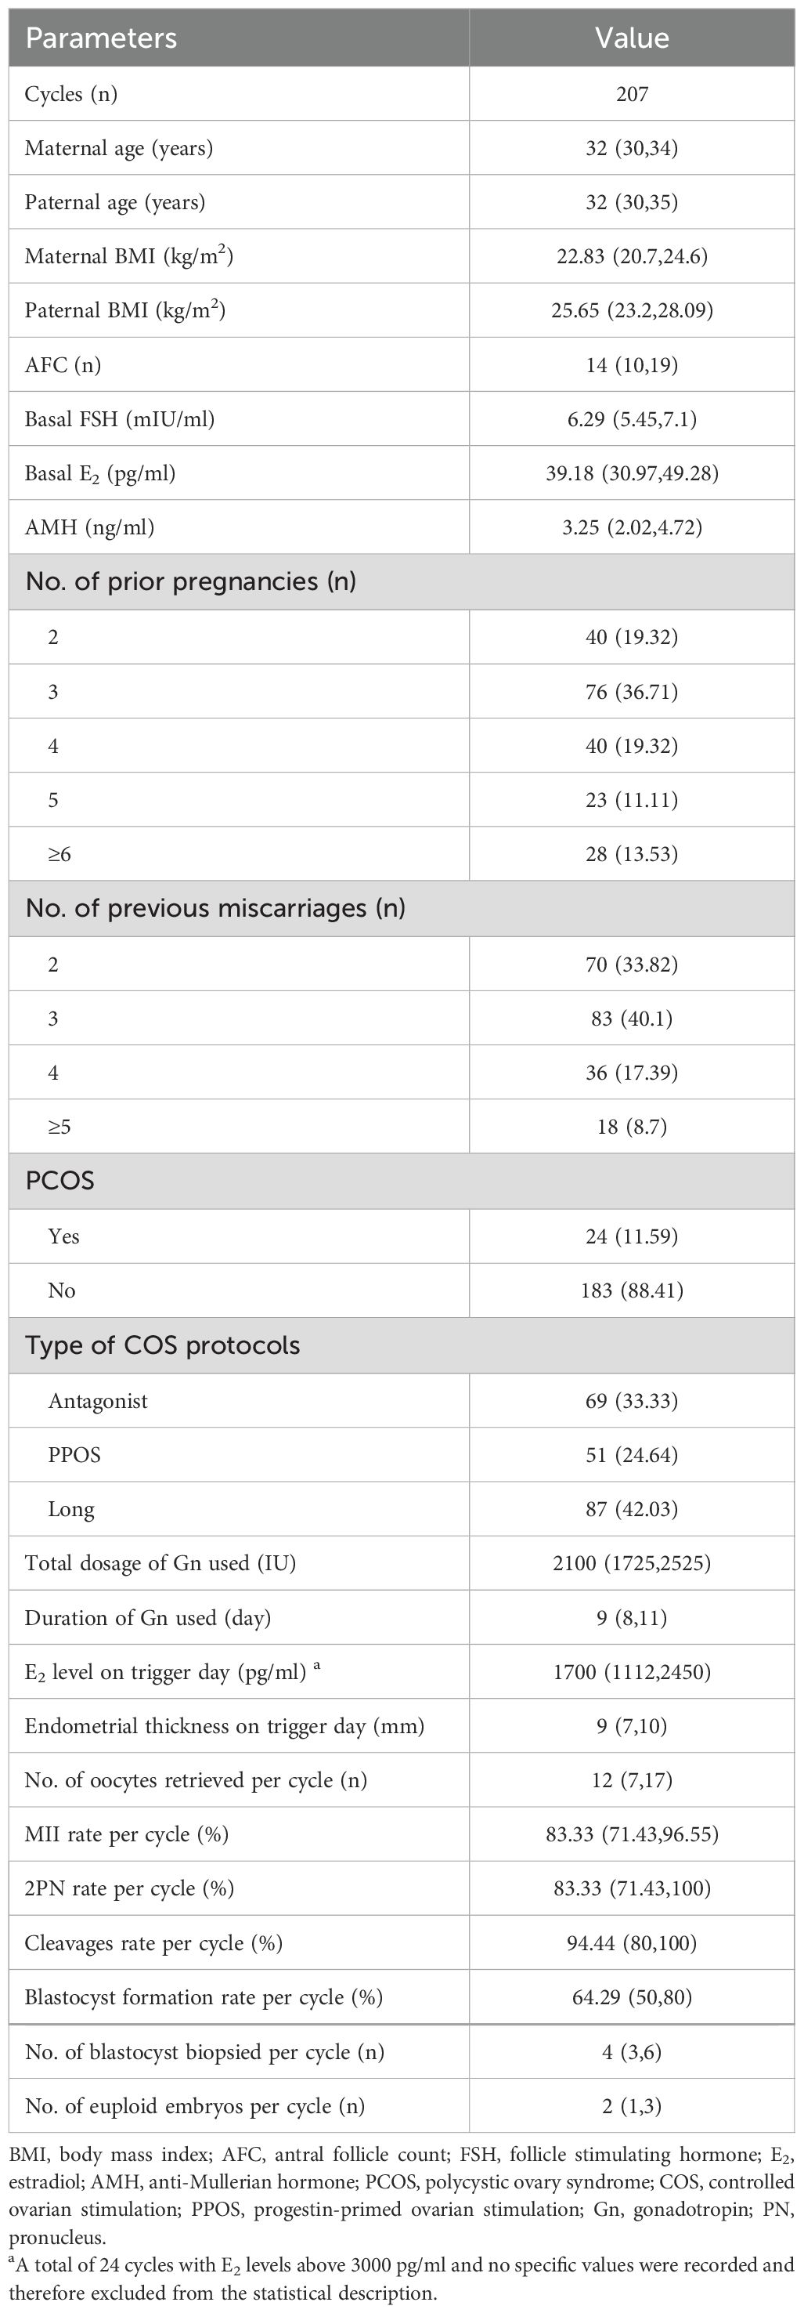Select the ≥6 prior pregnancies row

pyautogui.click(x=59, y=854)
